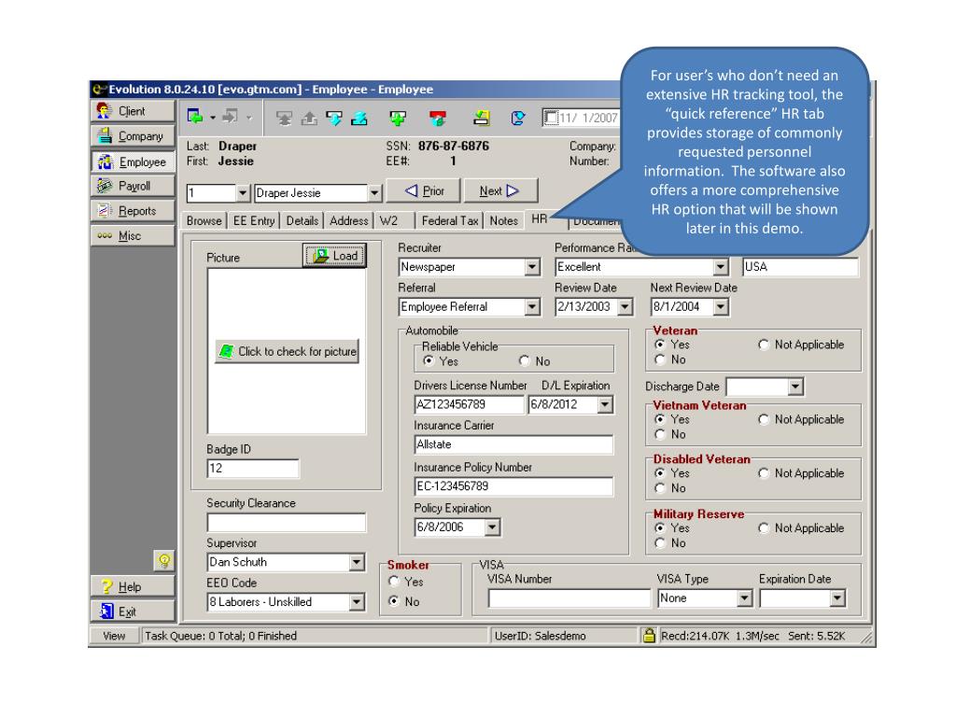Image resolution: width=956 pixels, height=717 pixels.
Task: Click the Security Clearance input field
Action: click(286, 523)
